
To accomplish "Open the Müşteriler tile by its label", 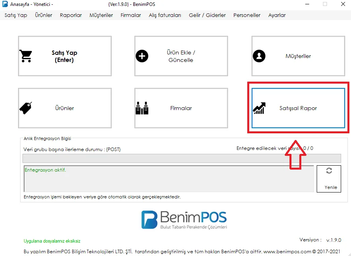I will pyautogui.click(x=298, y=56).
